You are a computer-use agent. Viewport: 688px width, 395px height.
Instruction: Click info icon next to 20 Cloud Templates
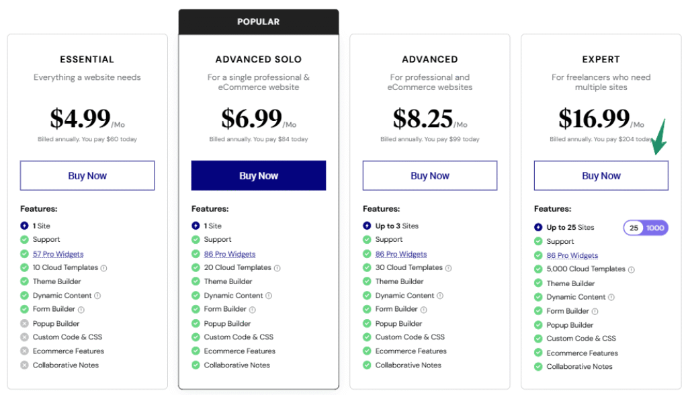[x=277, y=268]
